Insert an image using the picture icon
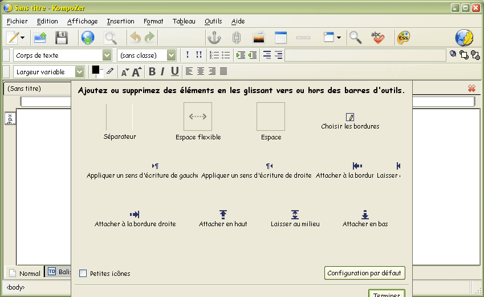Screen dimensions: 484x297 pos(259,38)
